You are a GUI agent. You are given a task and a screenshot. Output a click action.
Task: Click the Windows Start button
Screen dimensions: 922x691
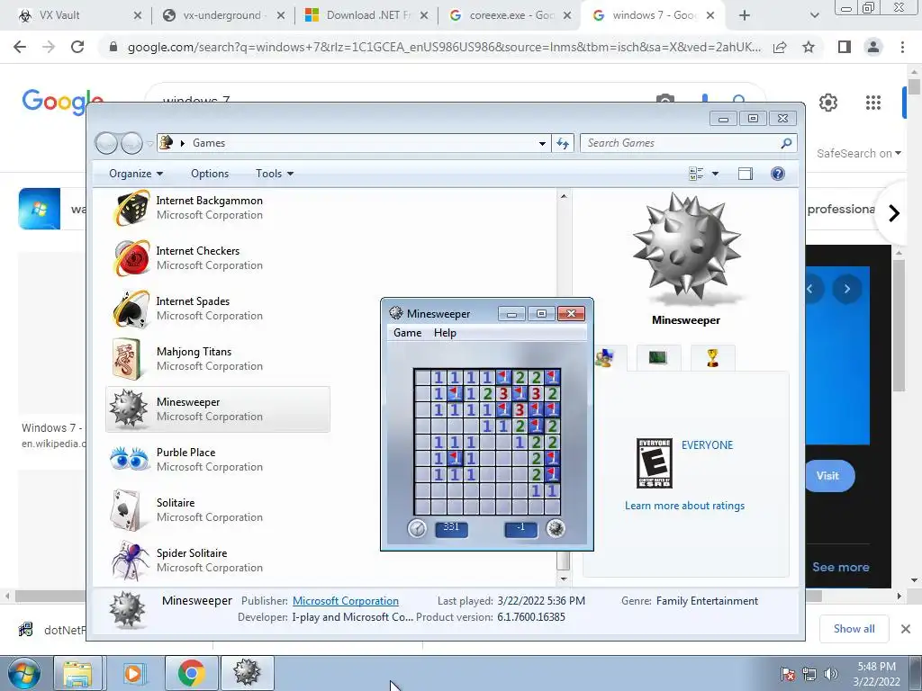23,673
